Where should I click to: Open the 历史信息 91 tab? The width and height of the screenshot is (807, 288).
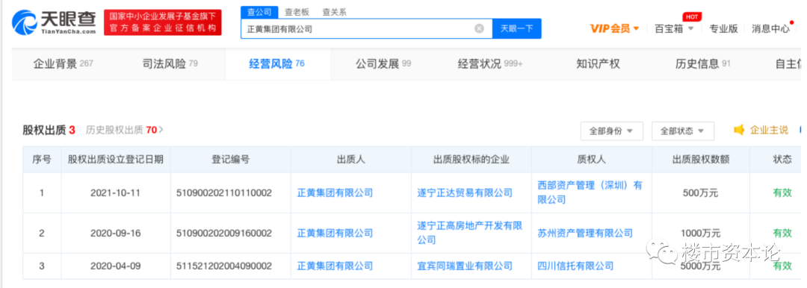tap(702, 63)
